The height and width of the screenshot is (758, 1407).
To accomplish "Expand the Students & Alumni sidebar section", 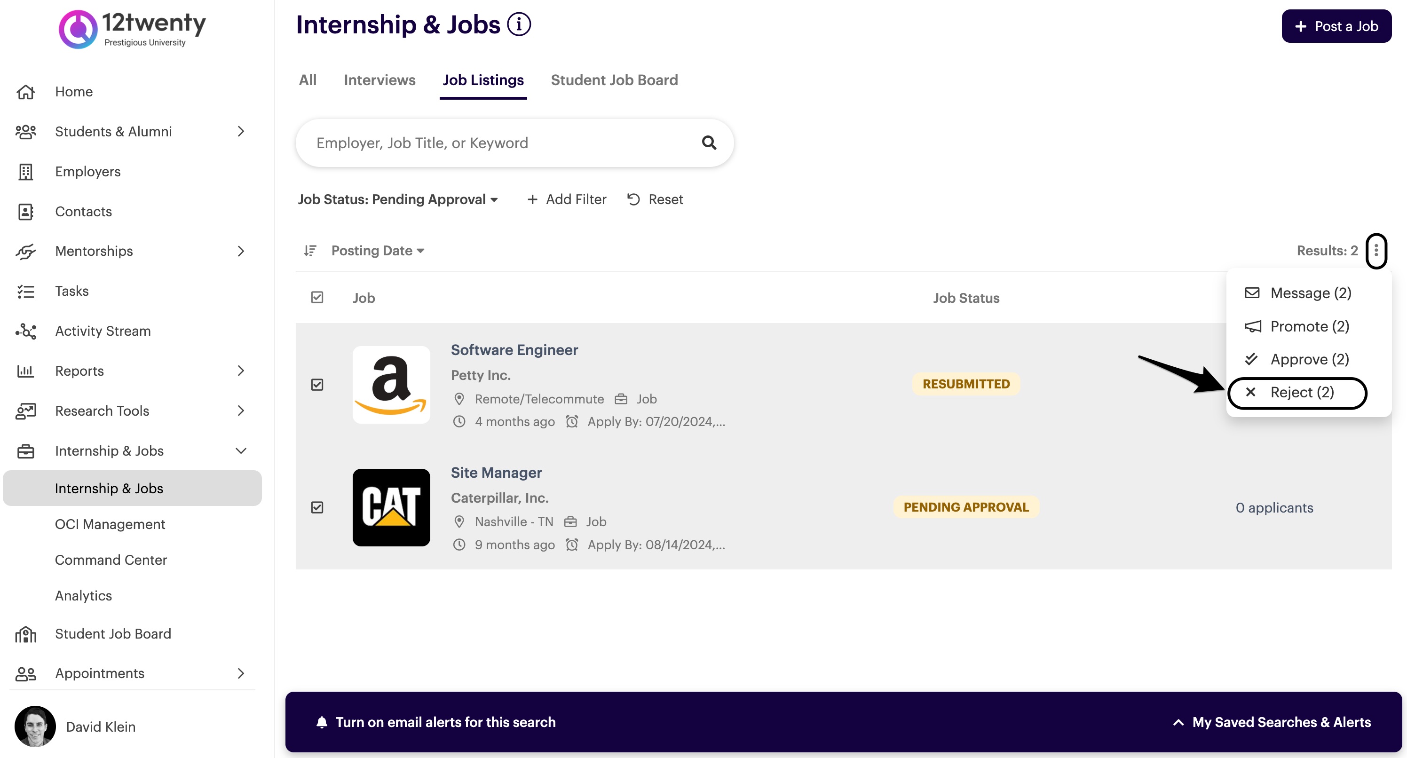I will 240,132.
